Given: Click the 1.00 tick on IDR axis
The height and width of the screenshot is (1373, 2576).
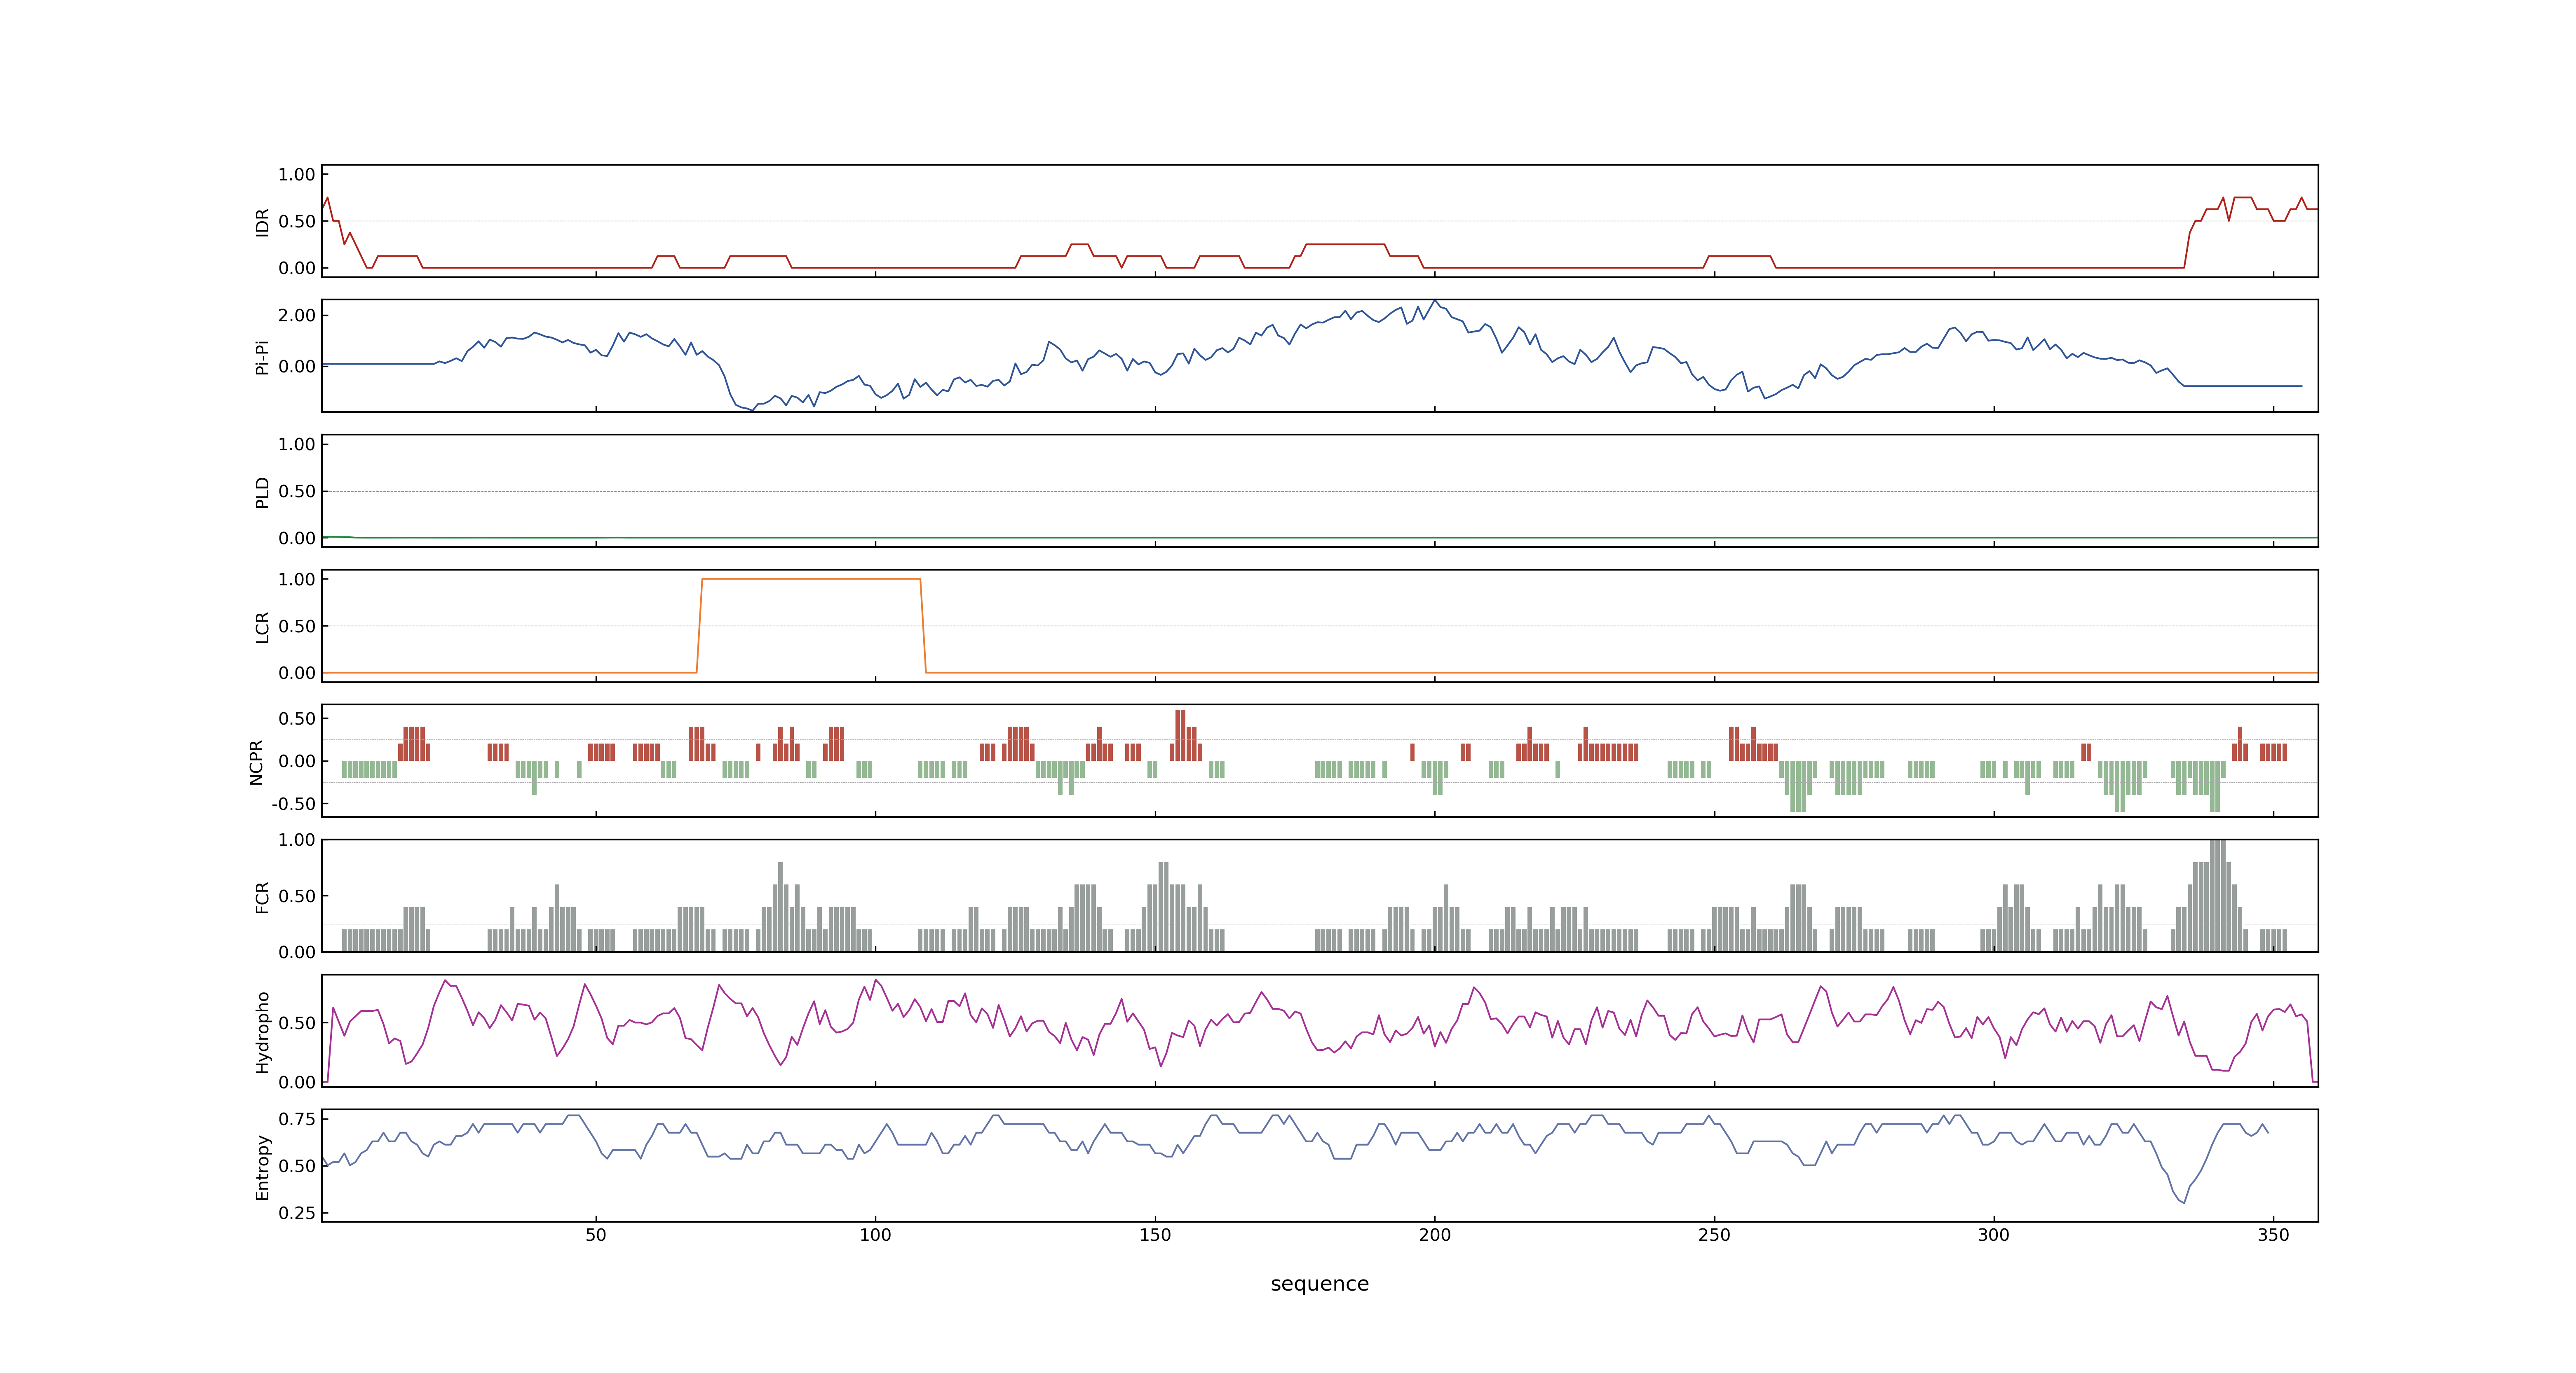Looking at the screenshot, I should point(297,175).
